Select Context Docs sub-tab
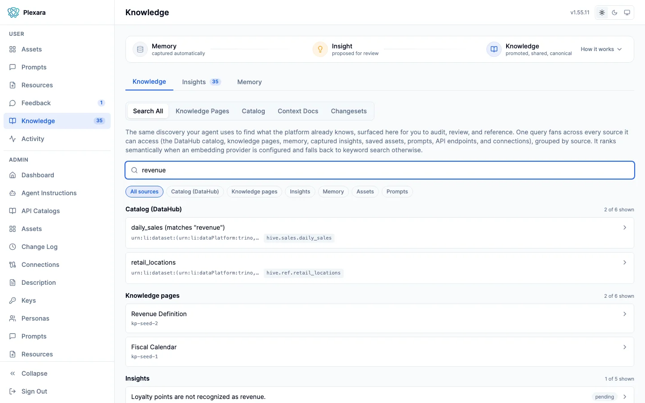645x403 pixels. coord(298,111)
